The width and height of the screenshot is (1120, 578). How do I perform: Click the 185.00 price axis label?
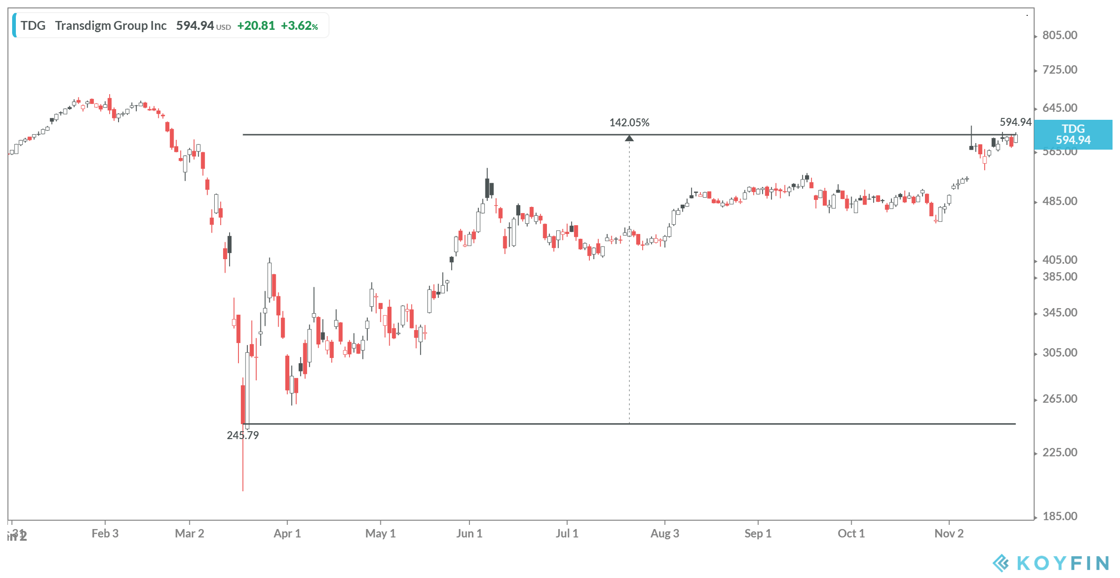coord(1060,516)
